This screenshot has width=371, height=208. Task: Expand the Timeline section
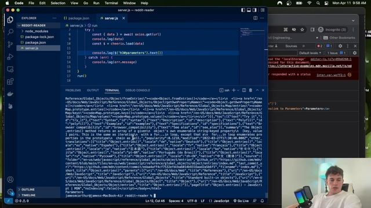[38, 195]
